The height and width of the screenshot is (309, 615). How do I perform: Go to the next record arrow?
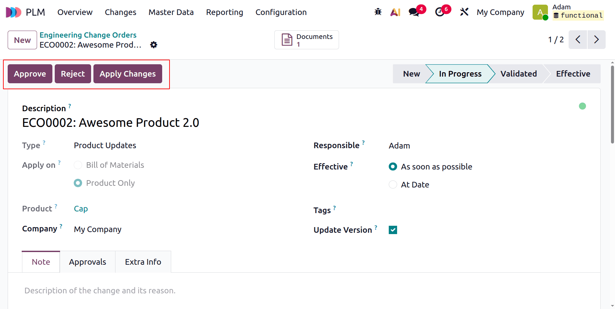(x=597, y=40)
